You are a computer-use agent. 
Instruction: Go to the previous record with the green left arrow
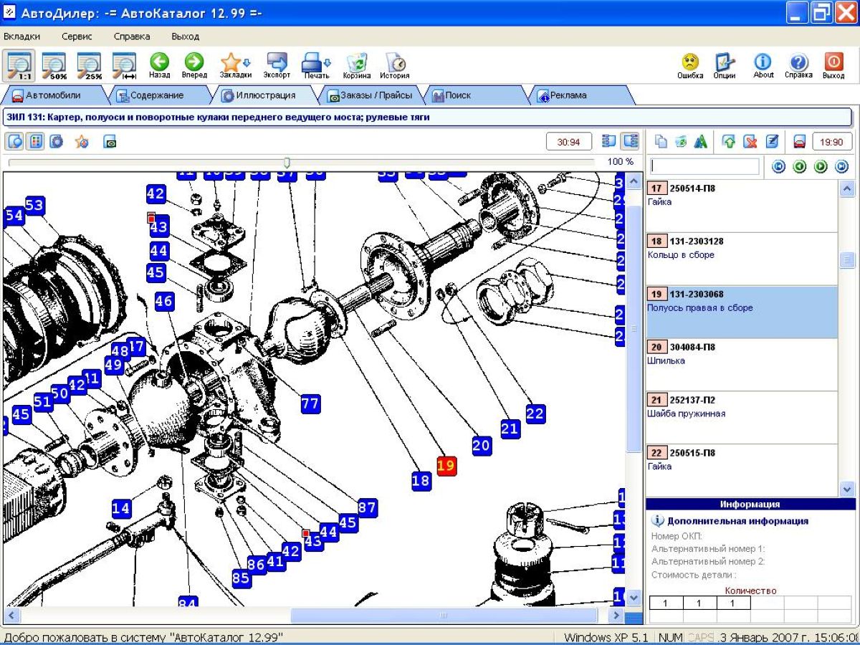800,166
